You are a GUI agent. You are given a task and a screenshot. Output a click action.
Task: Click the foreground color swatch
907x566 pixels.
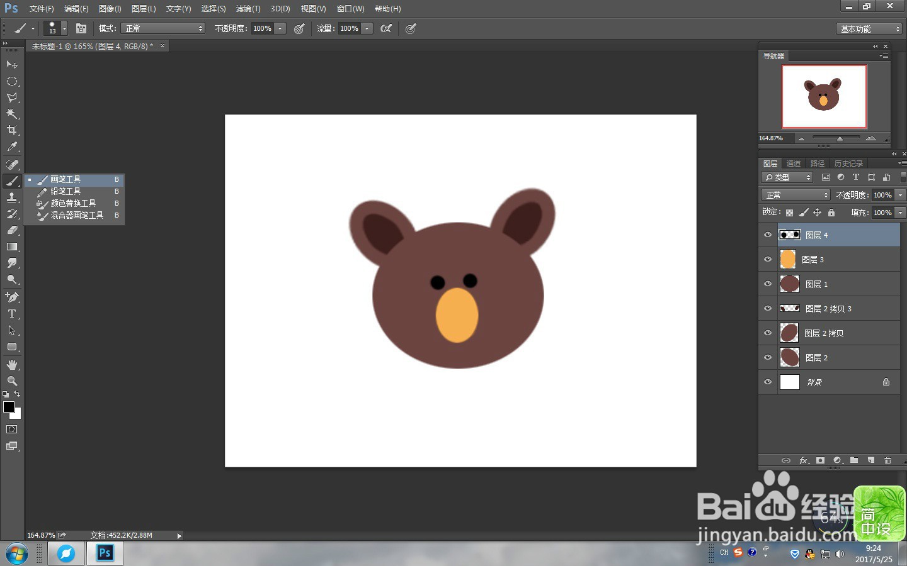click(x=9, y=406)
